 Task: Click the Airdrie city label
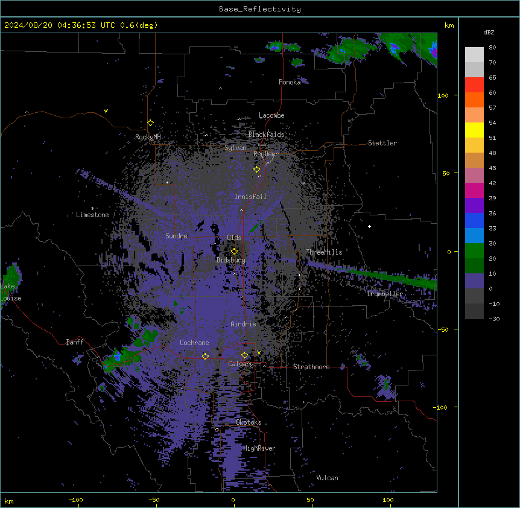243,324
